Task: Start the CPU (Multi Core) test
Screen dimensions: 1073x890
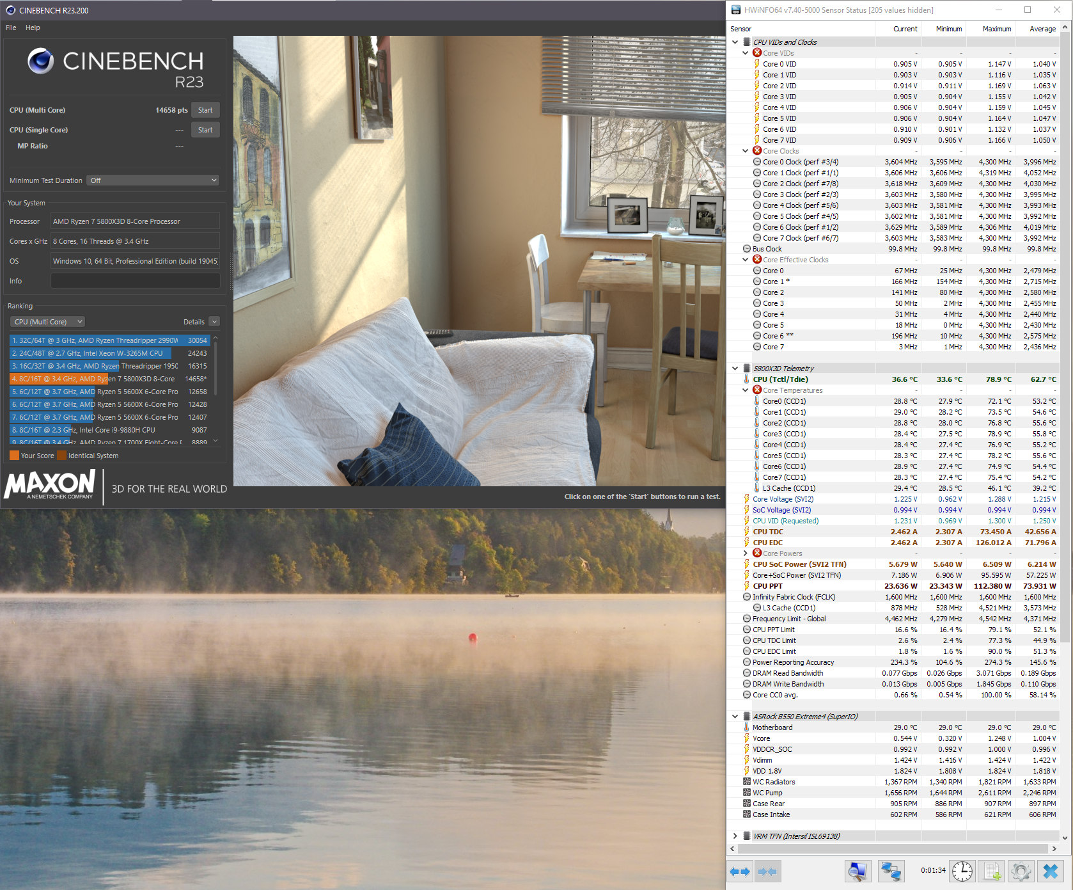Action: [x=205, y=110]
